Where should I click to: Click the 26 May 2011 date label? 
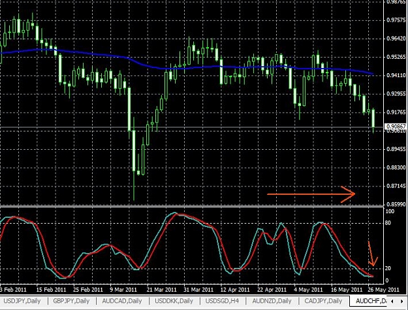[383, 290]
